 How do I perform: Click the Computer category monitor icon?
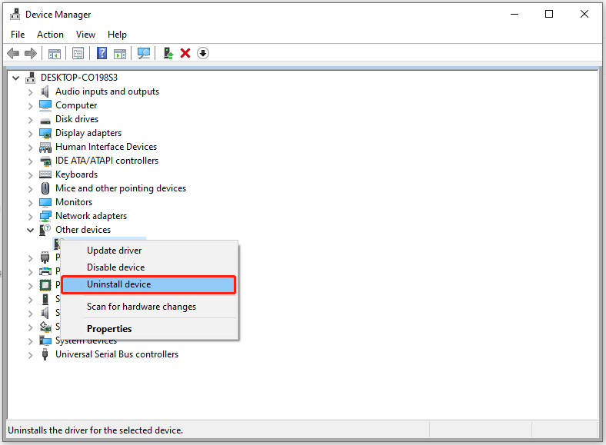tap(45, 105)
